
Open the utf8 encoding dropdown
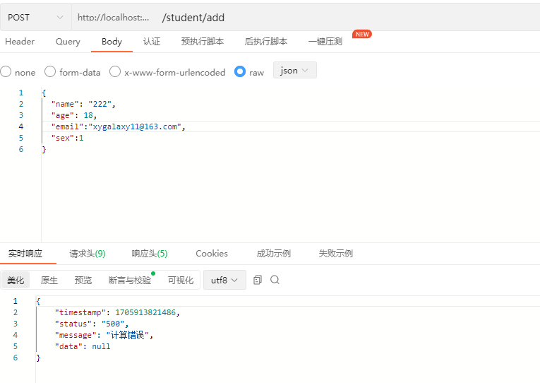click(x=224, y=280)
